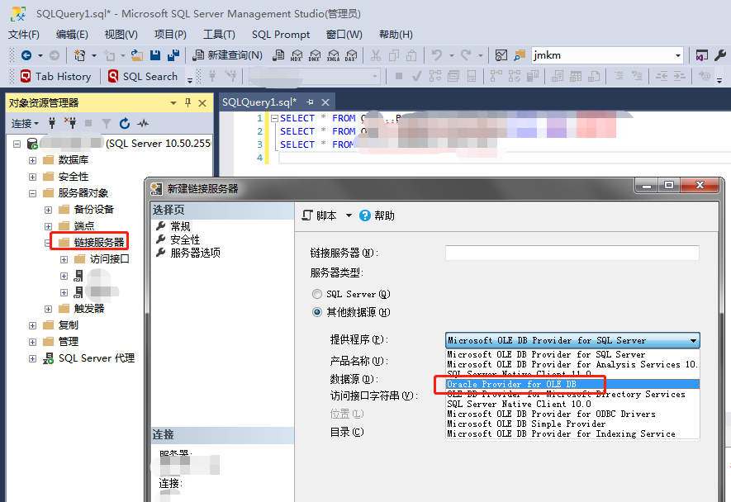The image size is (731, 502).
Task: Collapse the 服务器对象 node
Action: (x=33, y=193)
